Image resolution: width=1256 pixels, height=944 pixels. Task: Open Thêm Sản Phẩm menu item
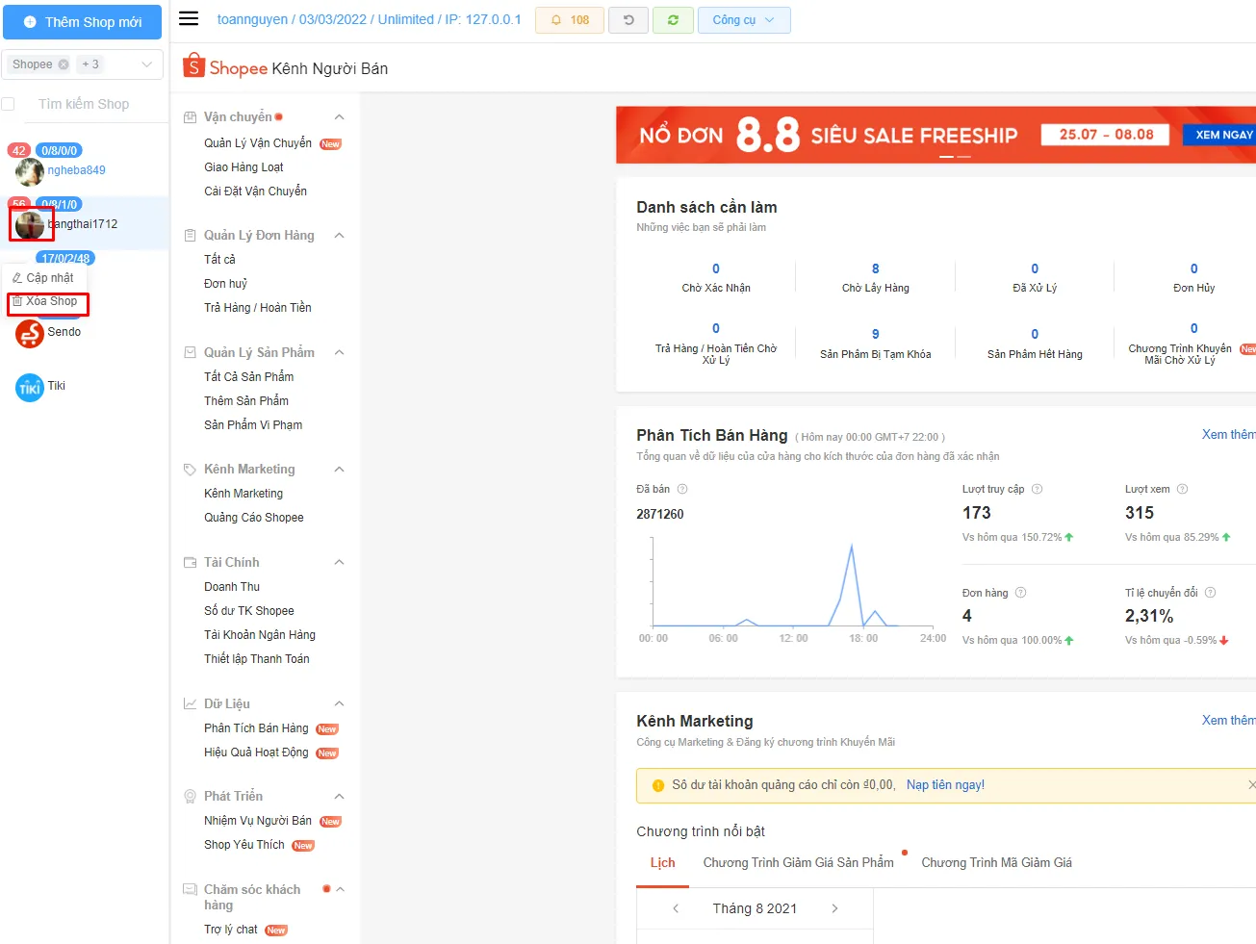pyautogui.click(x=246, y=401)
